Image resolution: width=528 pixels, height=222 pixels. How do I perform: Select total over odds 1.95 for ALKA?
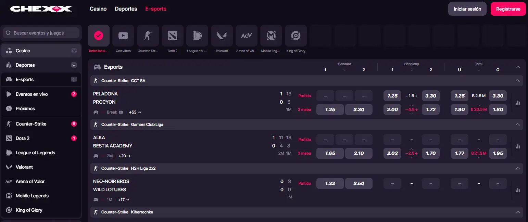[x=498, y=153]
